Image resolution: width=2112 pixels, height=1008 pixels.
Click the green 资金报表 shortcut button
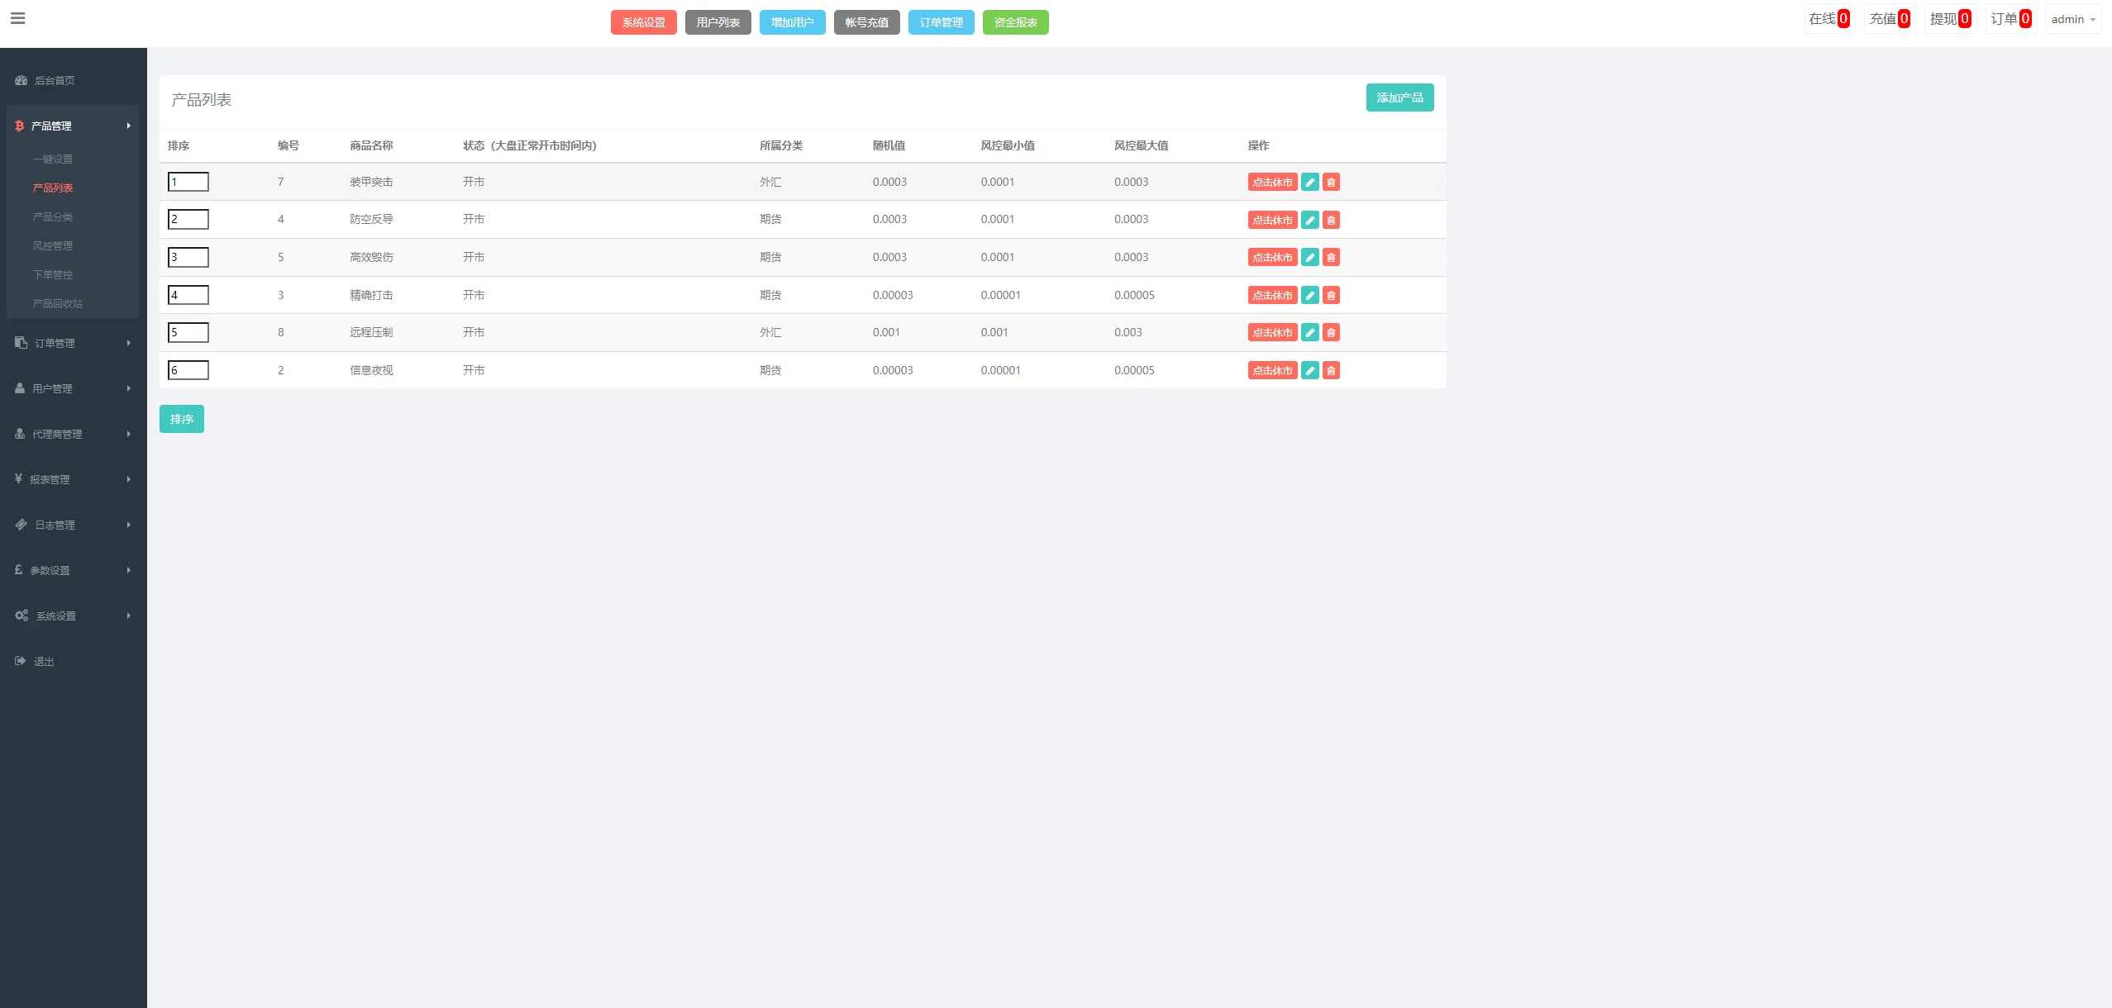point(1015,22)
